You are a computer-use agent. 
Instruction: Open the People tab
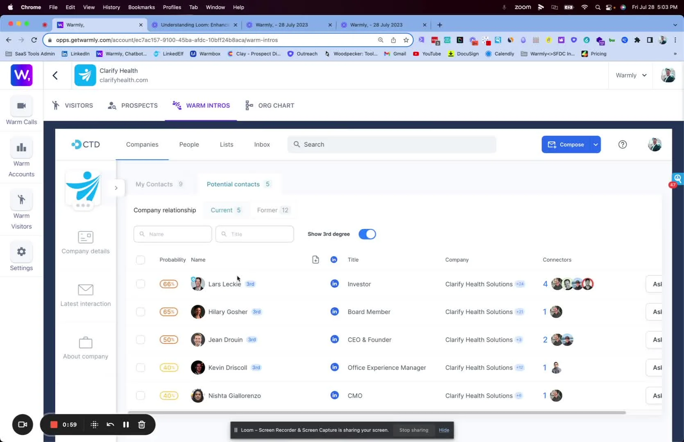(x=189, y=144)
